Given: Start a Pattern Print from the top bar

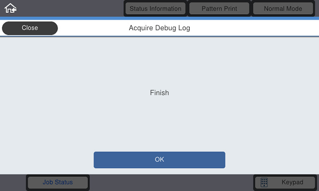Looking at the screenshot, I should click(x=219, y=8).
